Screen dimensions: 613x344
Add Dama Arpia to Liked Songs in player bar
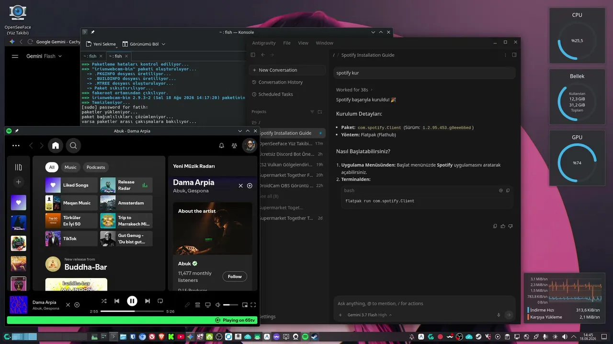pyautogui.click(x=77, y=305)
